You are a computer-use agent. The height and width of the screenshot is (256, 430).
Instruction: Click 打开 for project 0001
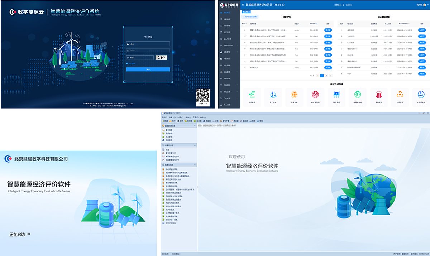(422, 74)
